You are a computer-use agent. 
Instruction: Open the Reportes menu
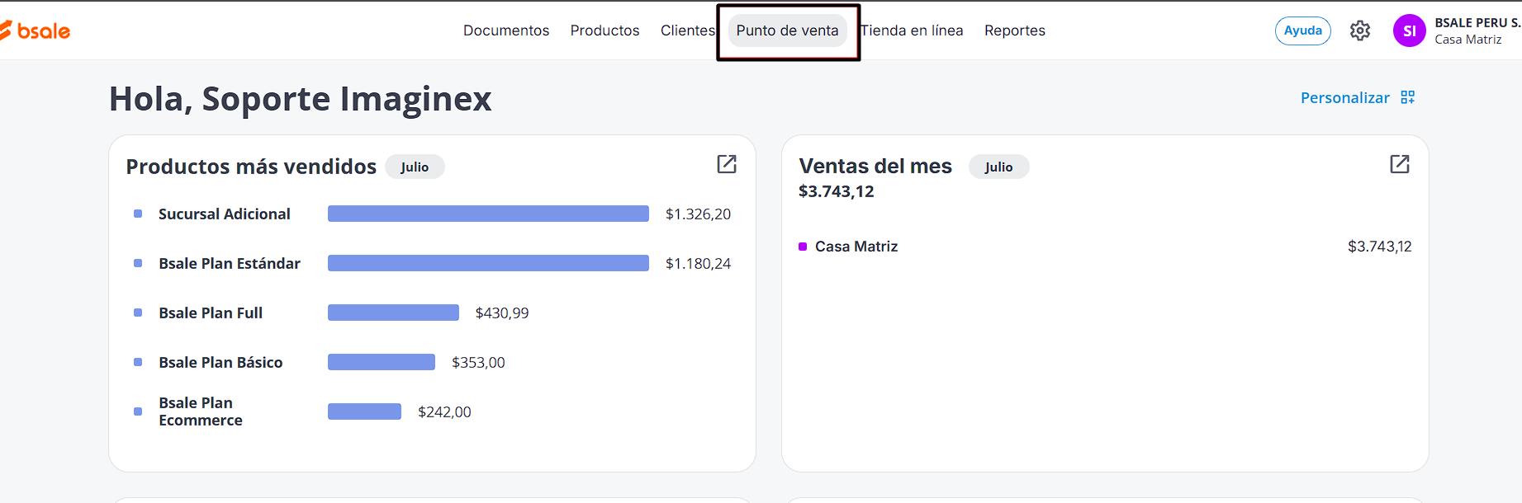tap(1015, 31)
